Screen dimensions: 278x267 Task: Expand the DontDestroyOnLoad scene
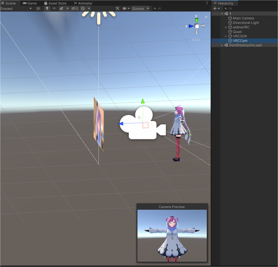(x=222, y=45)
